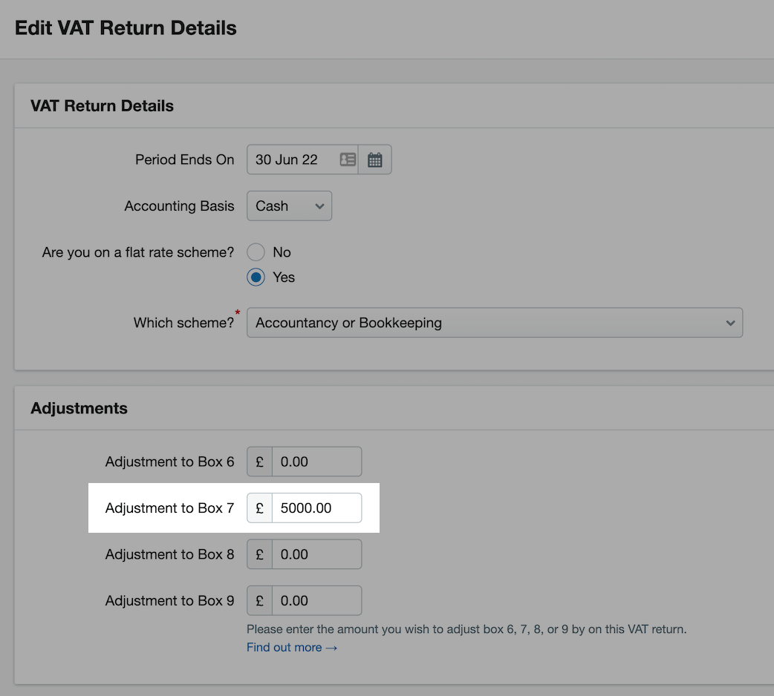The height and width of the screenshot is (696, 774).
Task: Click the date entry card icon beside 30 Jun 22
Action: tap(348, 159)
